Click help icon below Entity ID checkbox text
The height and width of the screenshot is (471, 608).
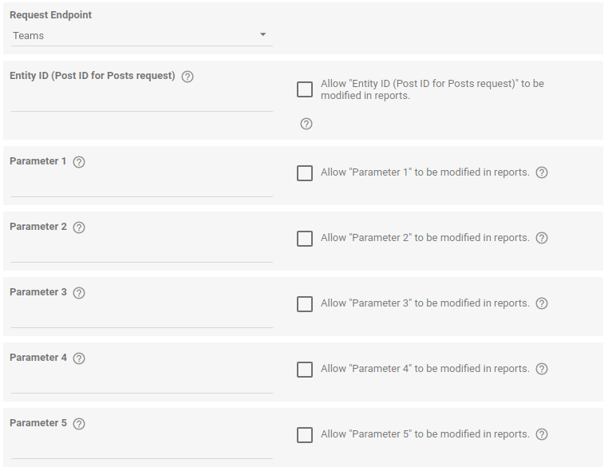pyautogui.click(x=306, y=124)
